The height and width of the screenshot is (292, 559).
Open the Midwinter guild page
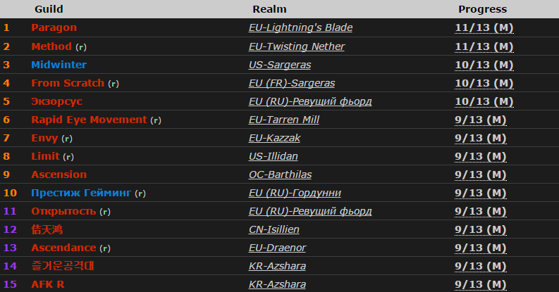59,65
